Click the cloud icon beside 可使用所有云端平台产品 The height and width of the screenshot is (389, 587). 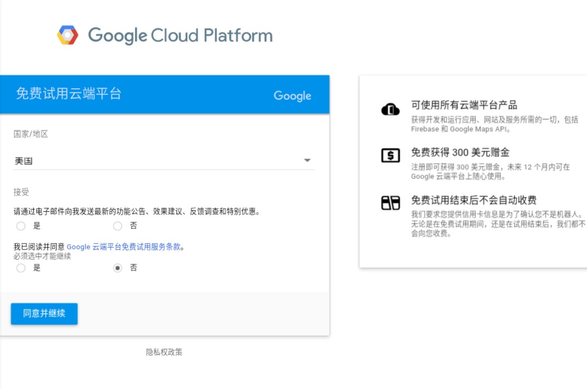pos(390,109)
